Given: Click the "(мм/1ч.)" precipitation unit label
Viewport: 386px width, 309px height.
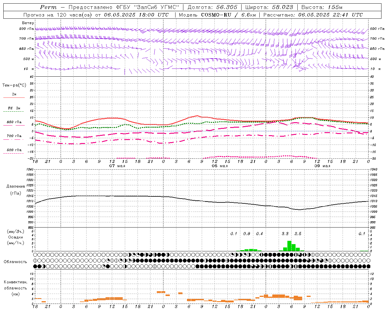Looking at the screenshot, I should [16, 243].
